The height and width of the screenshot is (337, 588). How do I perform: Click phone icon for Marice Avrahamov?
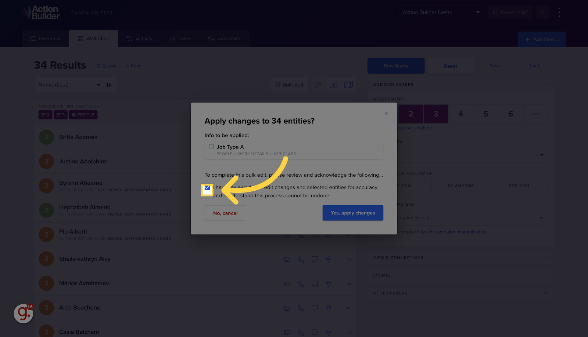tap(301, 284)
